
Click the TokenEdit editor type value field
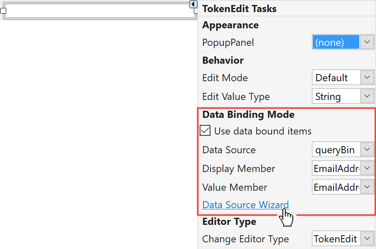pyautogui.click(x=335, y=239)
